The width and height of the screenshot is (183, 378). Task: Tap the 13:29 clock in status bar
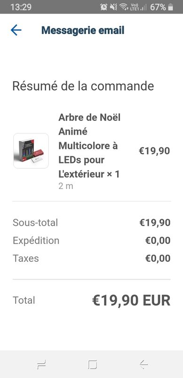pyautogui.click(x=21, y=7)
